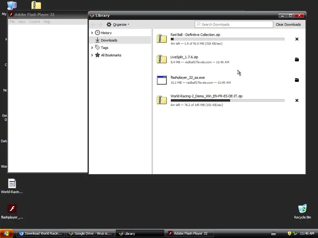Switch to Adobe Flash Player 32 taskbar button

tap(190, 233)
